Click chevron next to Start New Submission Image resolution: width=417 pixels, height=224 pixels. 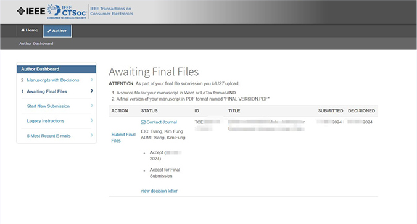pyautogui.click(x=91, y=106)
